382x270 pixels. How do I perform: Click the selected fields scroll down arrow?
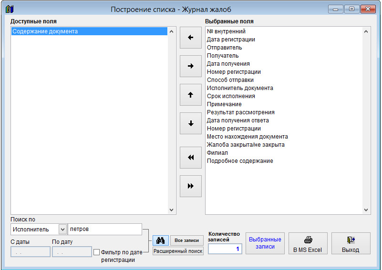point(366,210)
